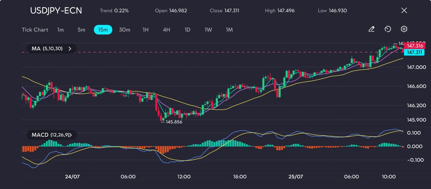
Task: Click the USDJPY-ECN symbol title
Action: [x=56, y=10]
